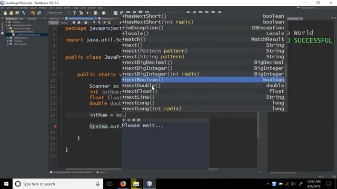This screenshot has height=189, width=337.
Task: Open the Edit menu
Action: 8,8
